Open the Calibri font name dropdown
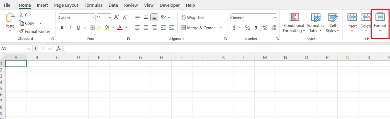 coord(93,18)
